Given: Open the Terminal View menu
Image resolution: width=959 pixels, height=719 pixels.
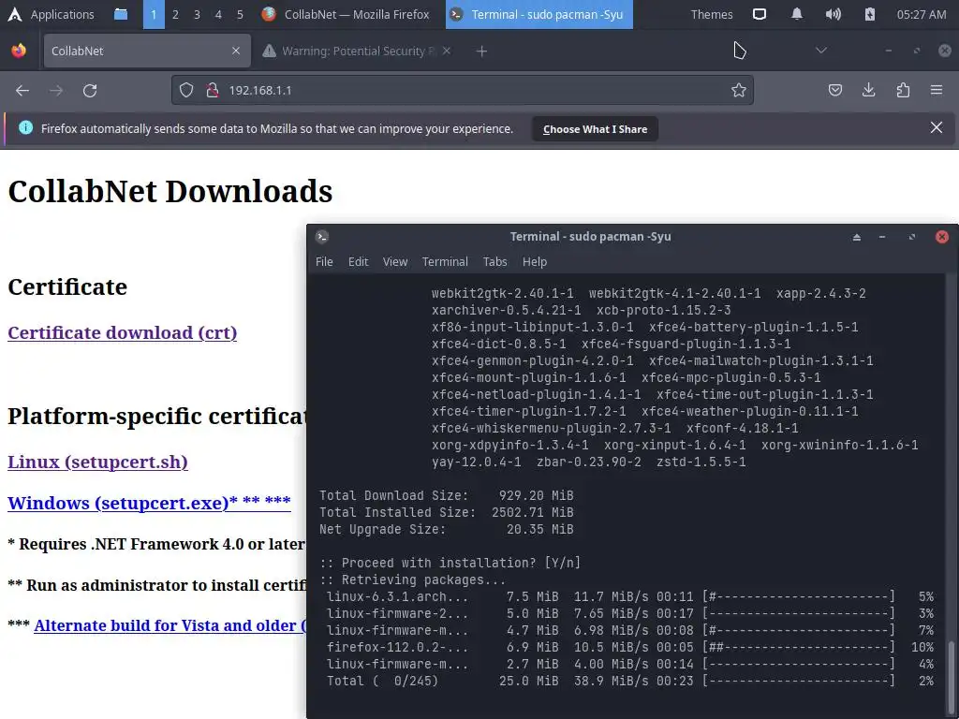Looking at the screenshot, I should click(x=395, y=262).
